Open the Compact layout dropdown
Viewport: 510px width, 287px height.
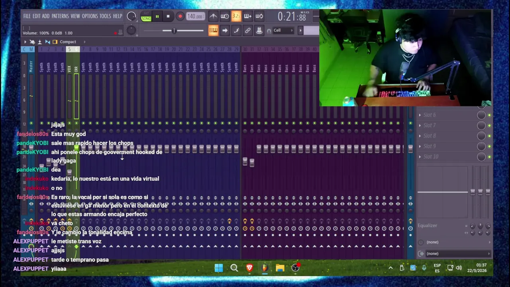click(x=68, y=42)
